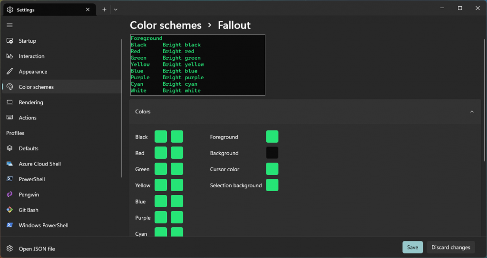Image resolution: width=487 pixels, height=258 pixels.
Task: Click the main content vertical scrollbar
Action: pyautogui.click(x=485, y=100)
